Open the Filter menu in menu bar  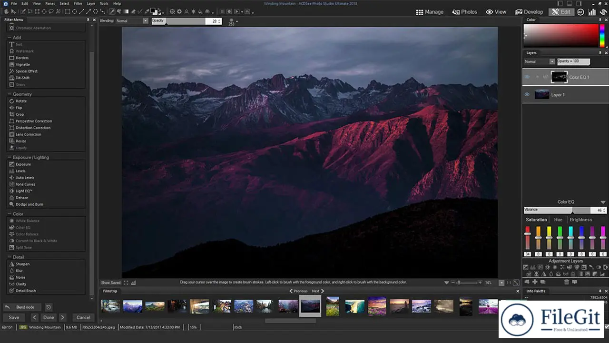coord(78,3)
